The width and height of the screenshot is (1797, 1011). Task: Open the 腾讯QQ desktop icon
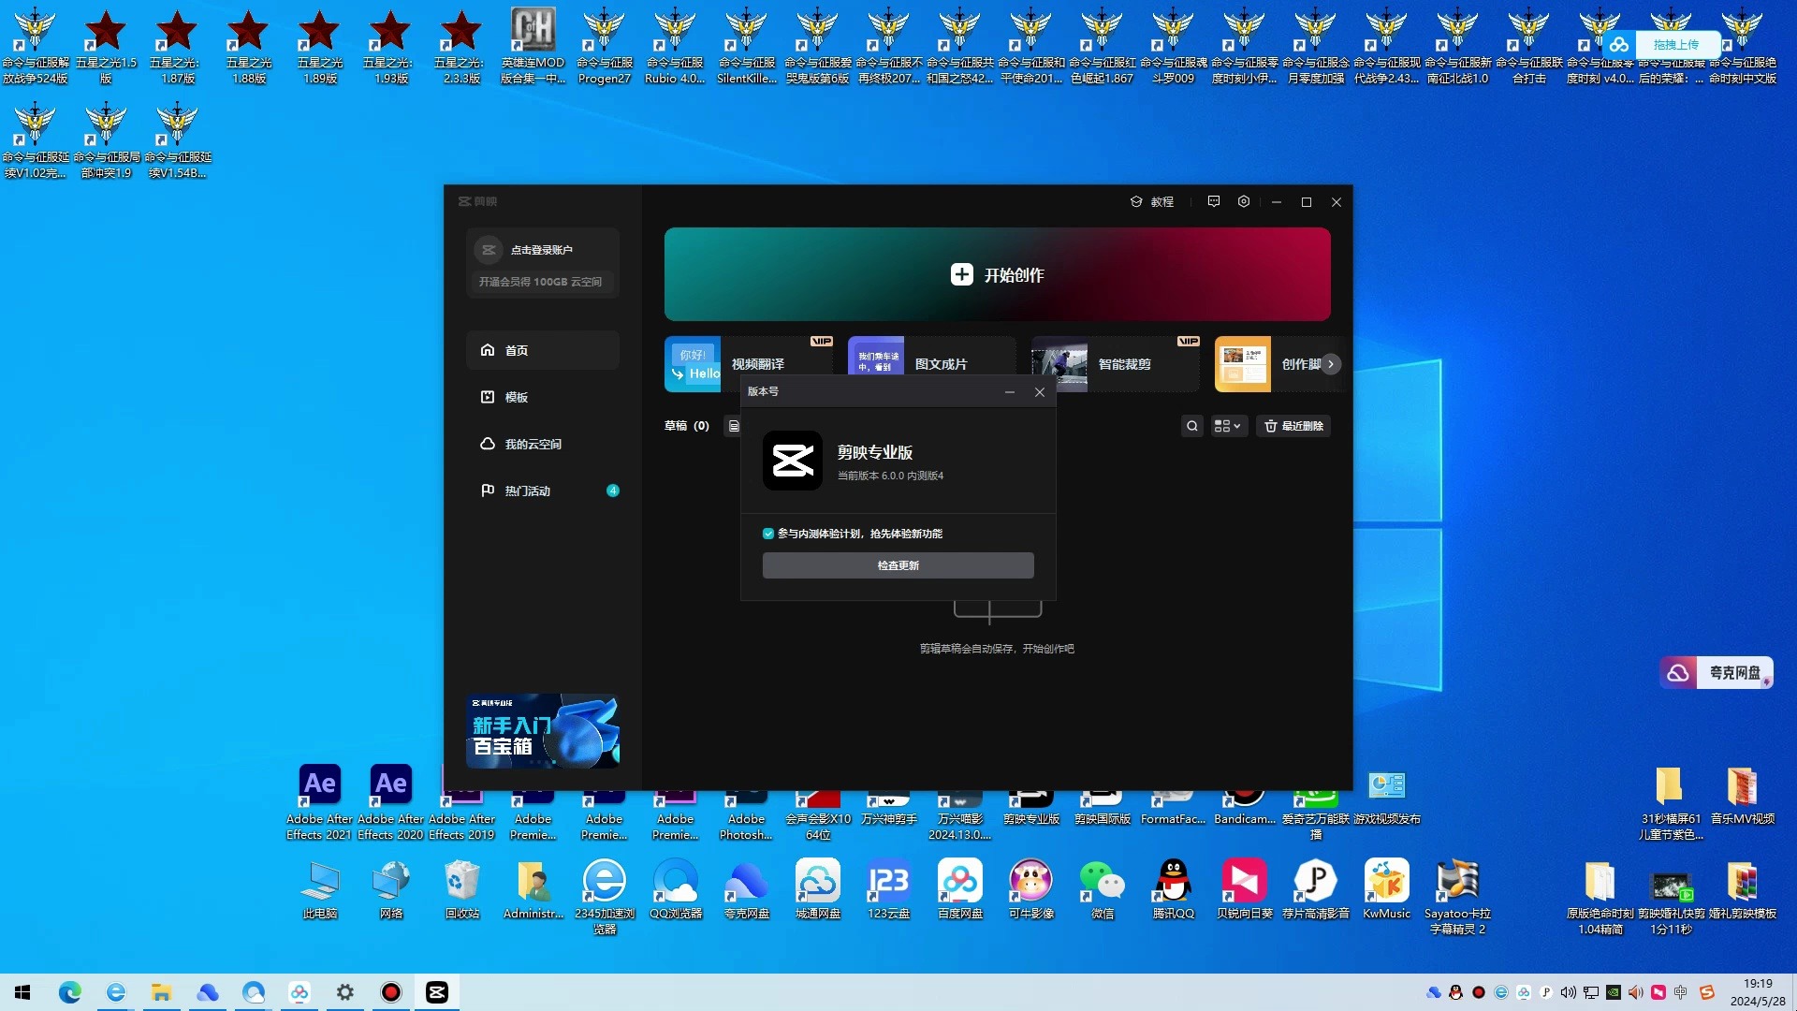pyautogui.click(x=1174, y=889)
